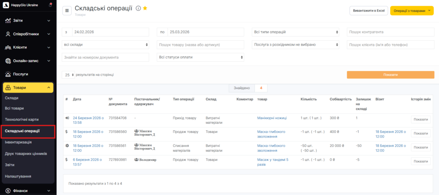Click the info icon beside page title
The width and height of the screenshot is (439, 195).
(138, 9)
